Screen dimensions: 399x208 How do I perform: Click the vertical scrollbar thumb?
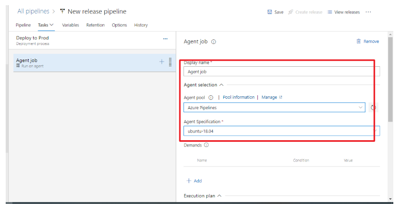point(390,80)
